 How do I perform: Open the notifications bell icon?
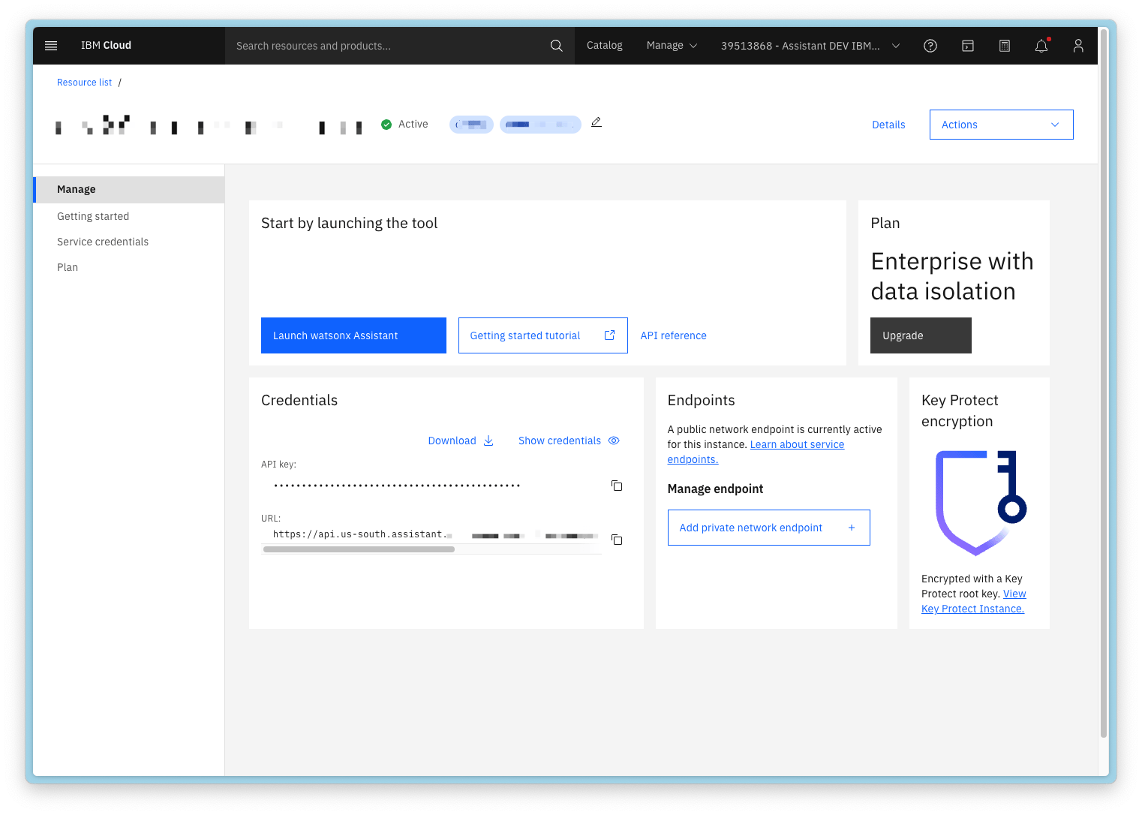tap(1041, 46)
